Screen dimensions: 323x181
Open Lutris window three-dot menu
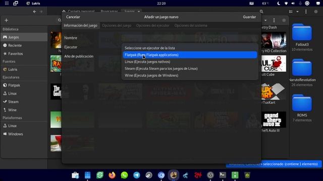coord(274,20)
